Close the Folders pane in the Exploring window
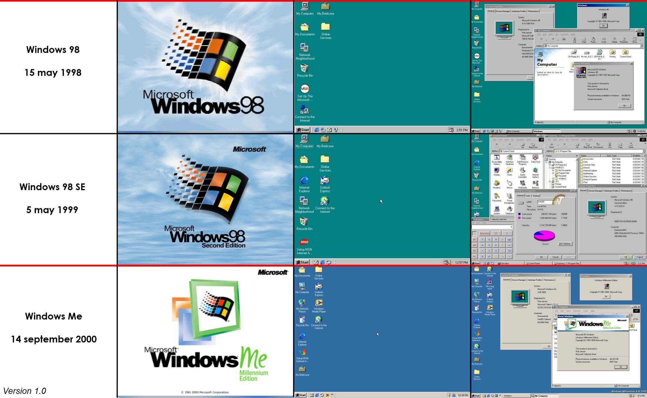 (577, 156)
